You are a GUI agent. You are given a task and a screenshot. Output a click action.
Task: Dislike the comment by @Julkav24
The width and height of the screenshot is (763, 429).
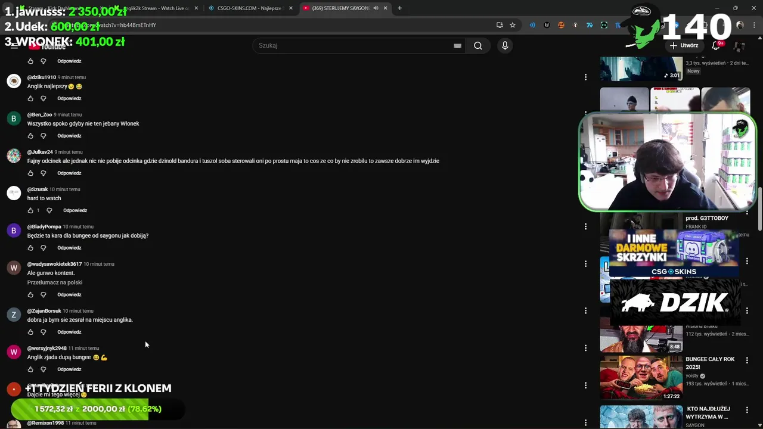43,173
